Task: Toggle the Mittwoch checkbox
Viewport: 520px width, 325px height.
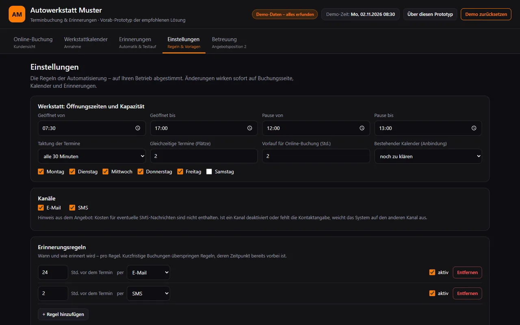Action: coord(106,171)
